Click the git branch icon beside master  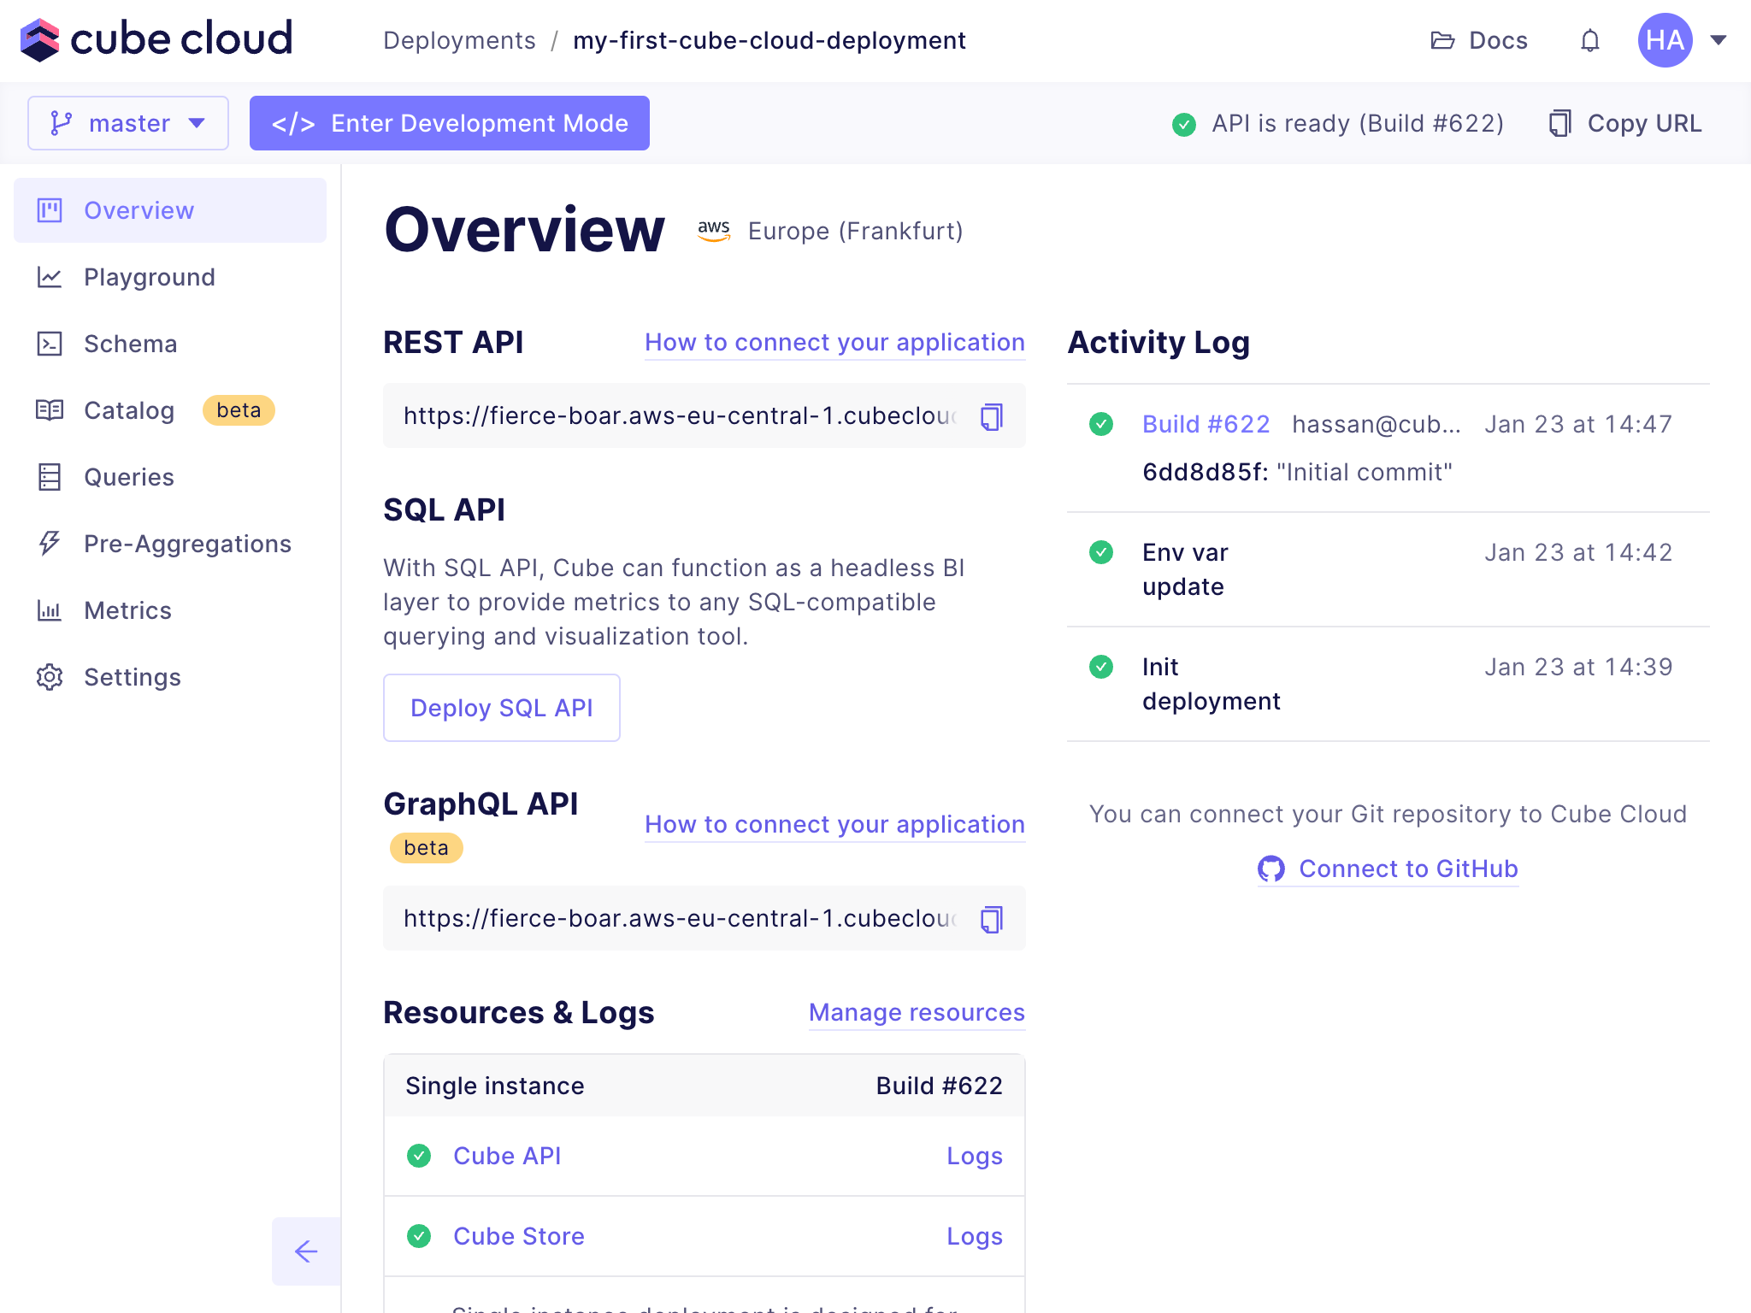tap(61, 123)
